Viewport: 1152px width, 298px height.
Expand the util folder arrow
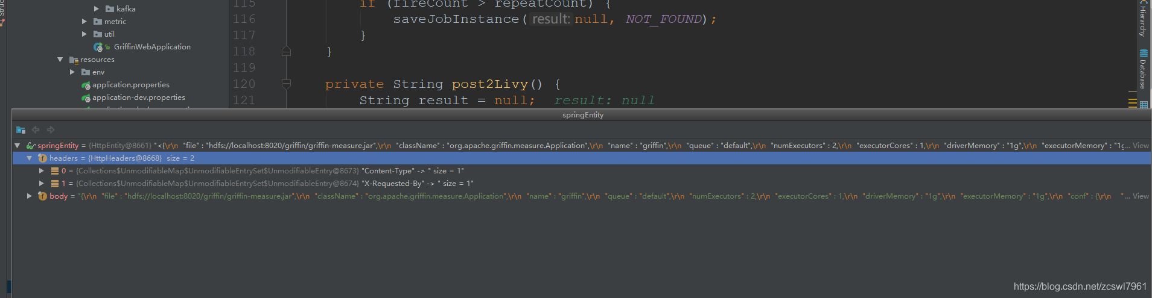click(84, 34)
